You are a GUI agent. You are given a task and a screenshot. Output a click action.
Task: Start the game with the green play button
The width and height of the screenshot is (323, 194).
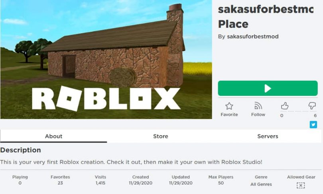coord(268,88)
